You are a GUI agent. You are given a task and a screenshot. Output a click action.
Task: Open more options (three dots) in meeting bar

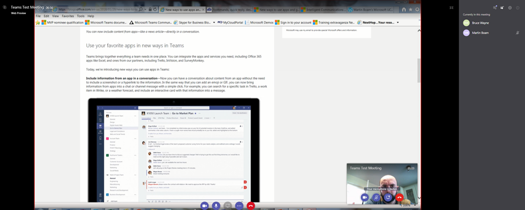239,205
